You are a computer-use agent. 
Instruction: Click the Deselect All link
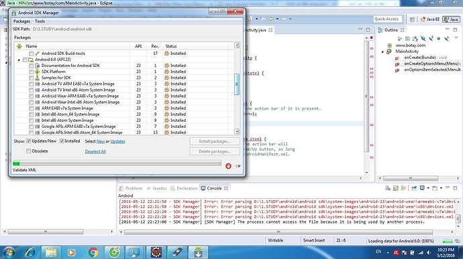95,151
